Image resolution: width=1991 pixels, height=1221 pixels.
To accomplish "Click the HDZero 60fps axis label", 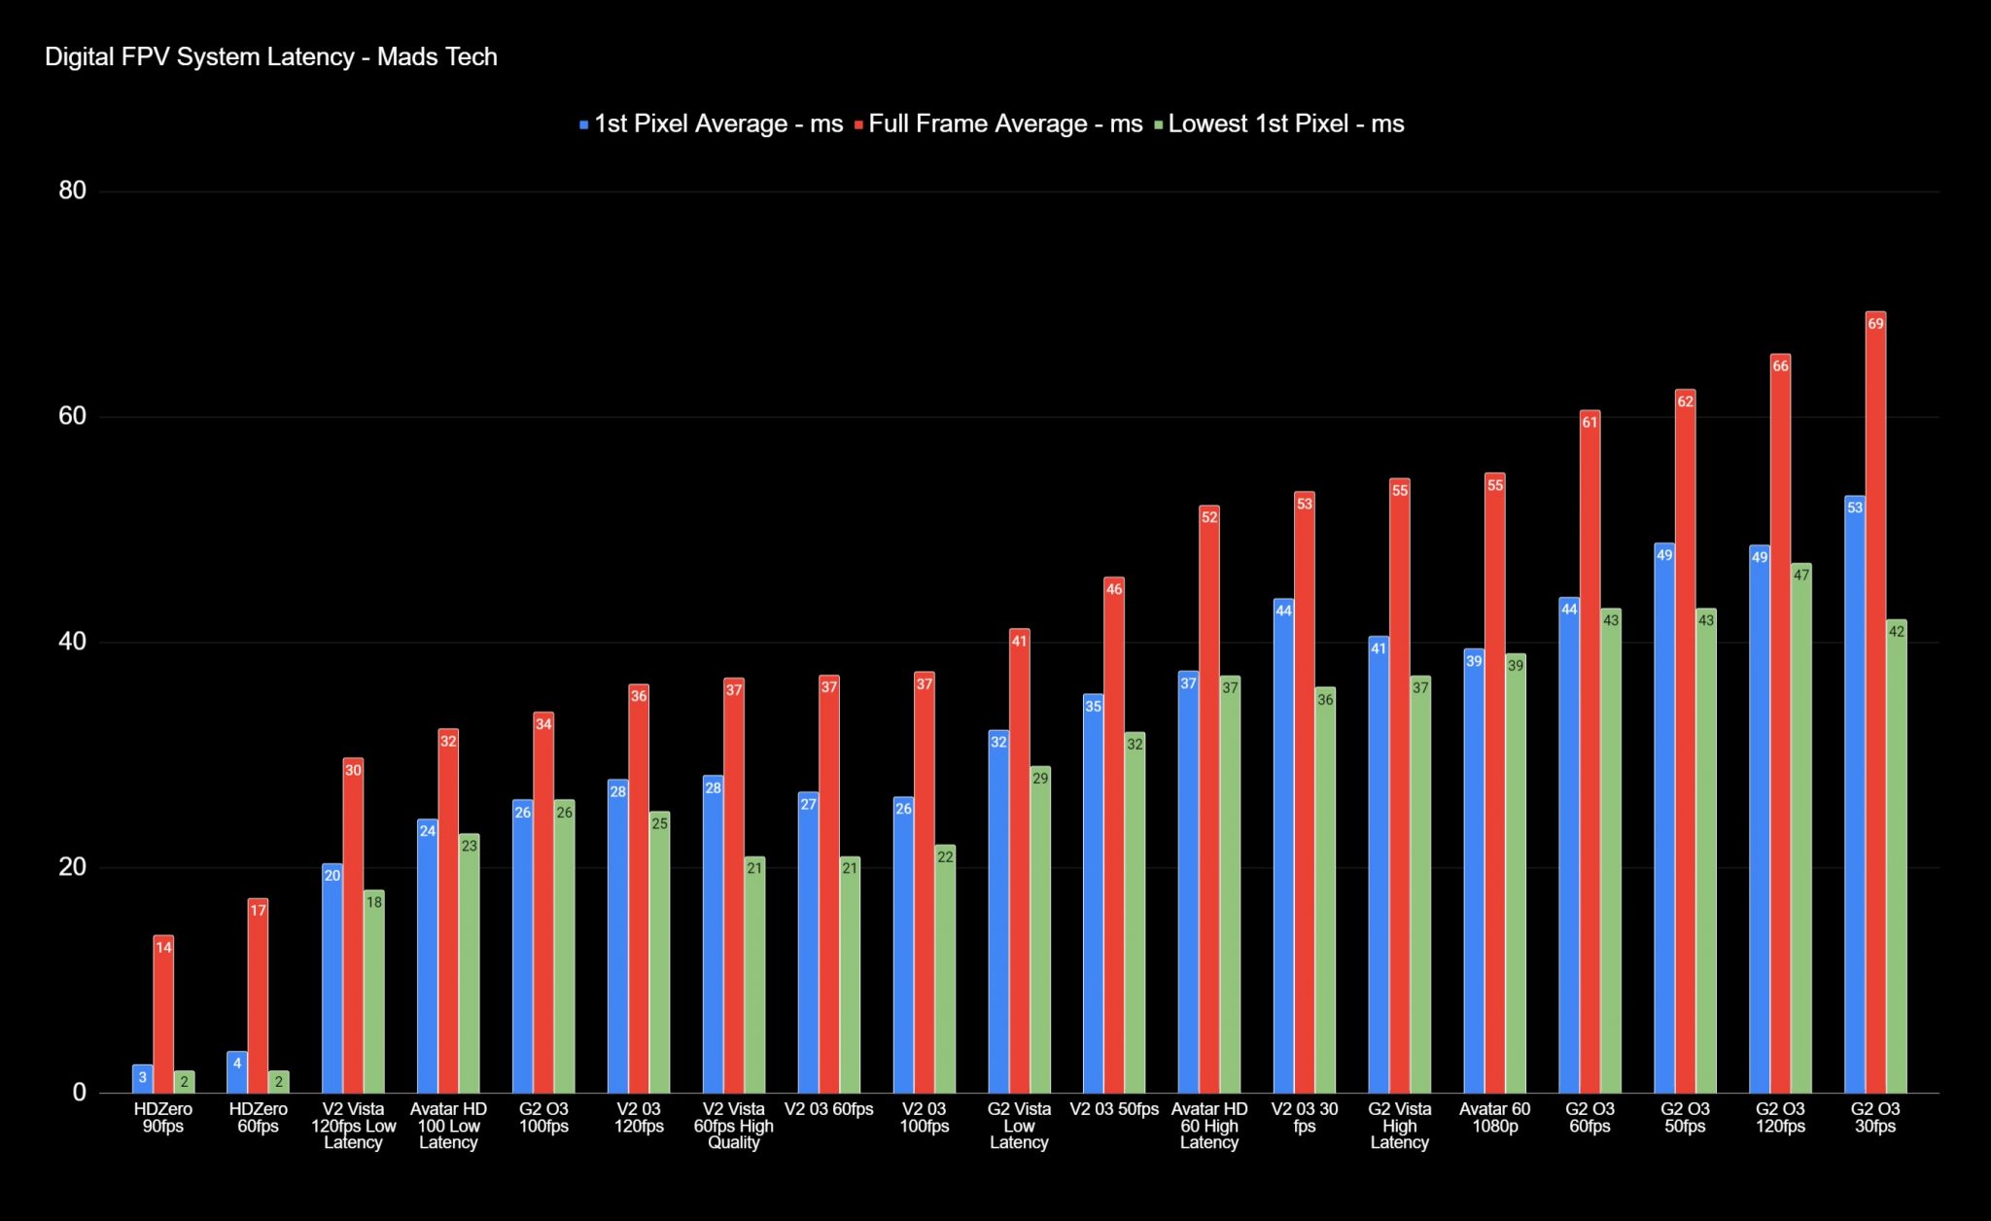I will click(x=258, y=1118).
